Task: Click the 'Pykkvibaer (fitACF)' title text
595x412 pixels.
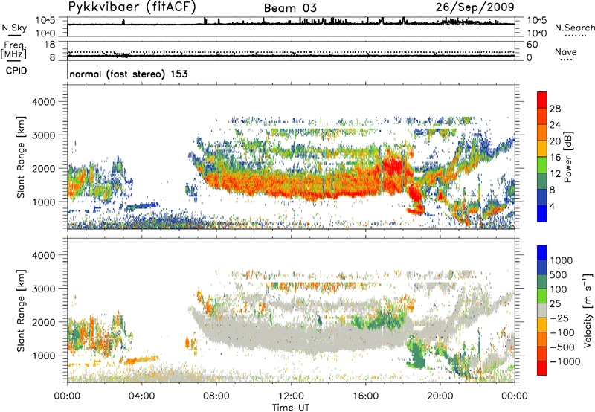Action: pos(132,7)
